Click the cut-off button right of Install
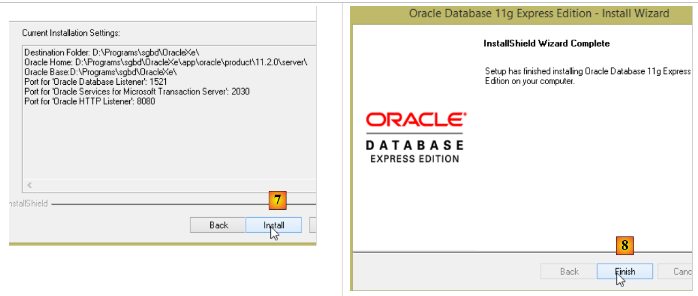Image resolution: width=698 pixels, height=296 pixels. [313, 225]
